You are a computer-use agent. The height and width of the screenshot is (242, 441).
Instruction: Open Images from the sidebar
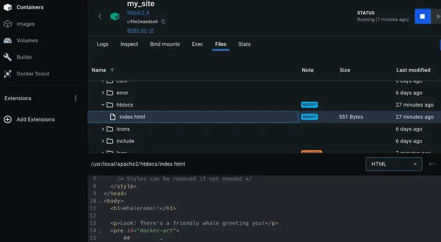click(x=25, y=24)
